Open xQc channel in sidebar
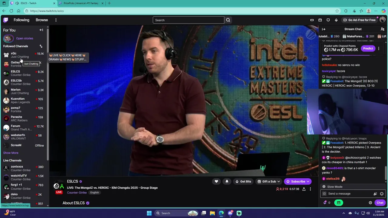 point(24,55)
